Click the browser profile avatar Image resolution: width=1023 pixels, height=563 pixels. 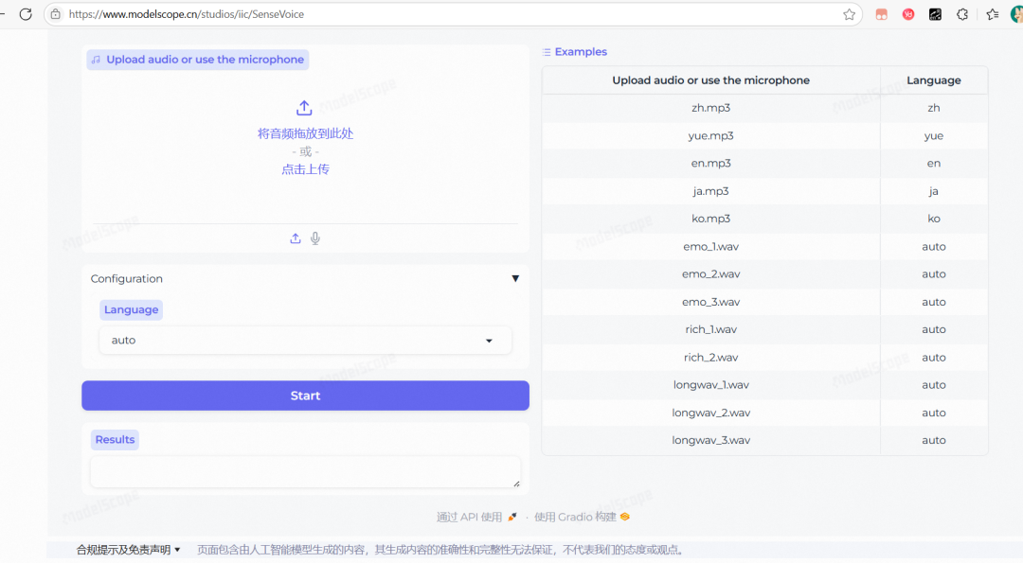tap(1015, 14)
